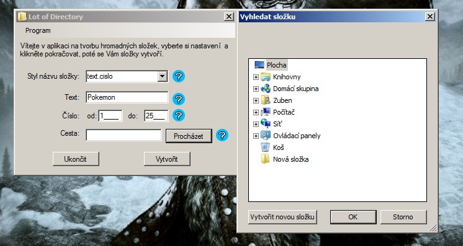Select the Ovládací panely label
463x246 pixels.
pyautogui.click(x=297, y=136)
